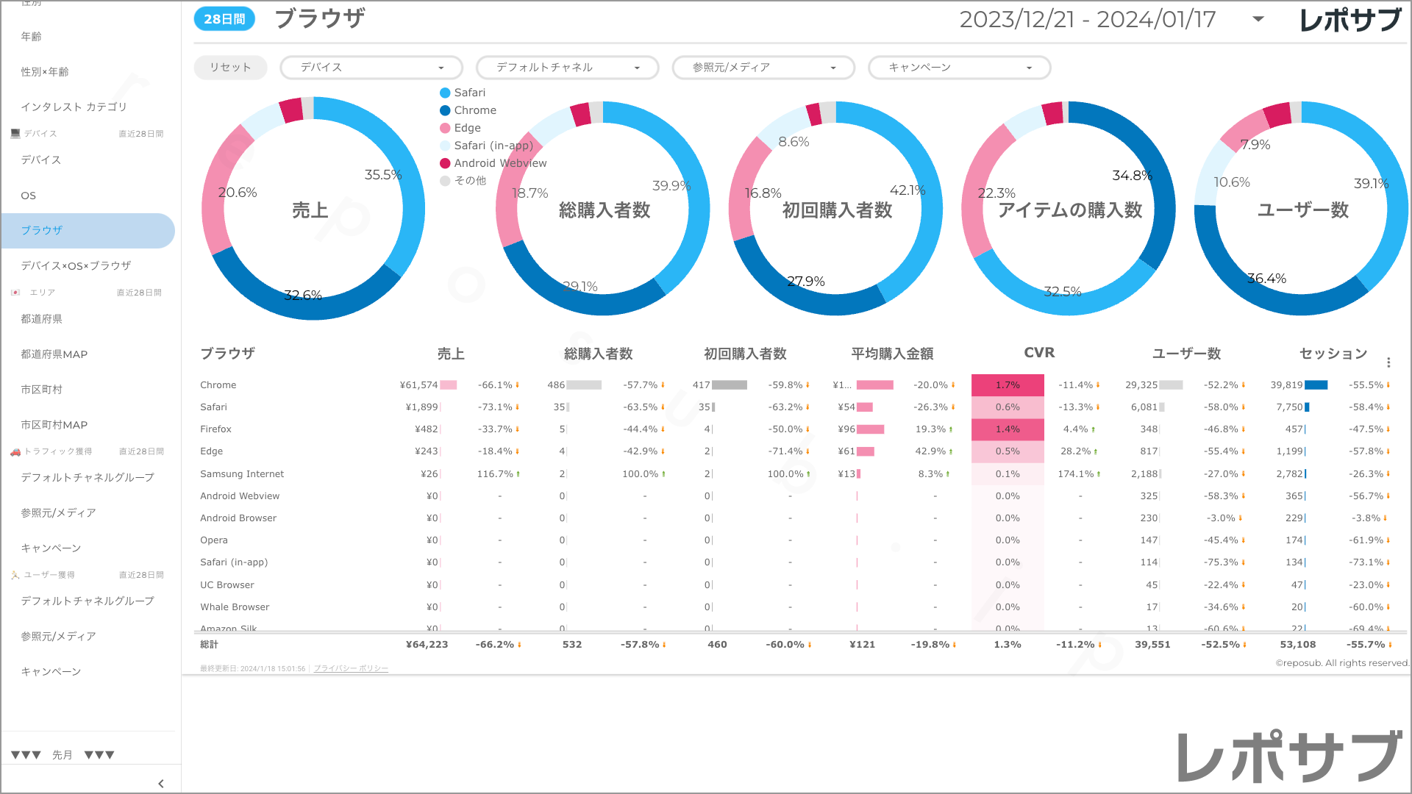This screenshot has width=1412, height=794.
Task: Open the プライバシー ポリシー link
Action: point(351,668)
